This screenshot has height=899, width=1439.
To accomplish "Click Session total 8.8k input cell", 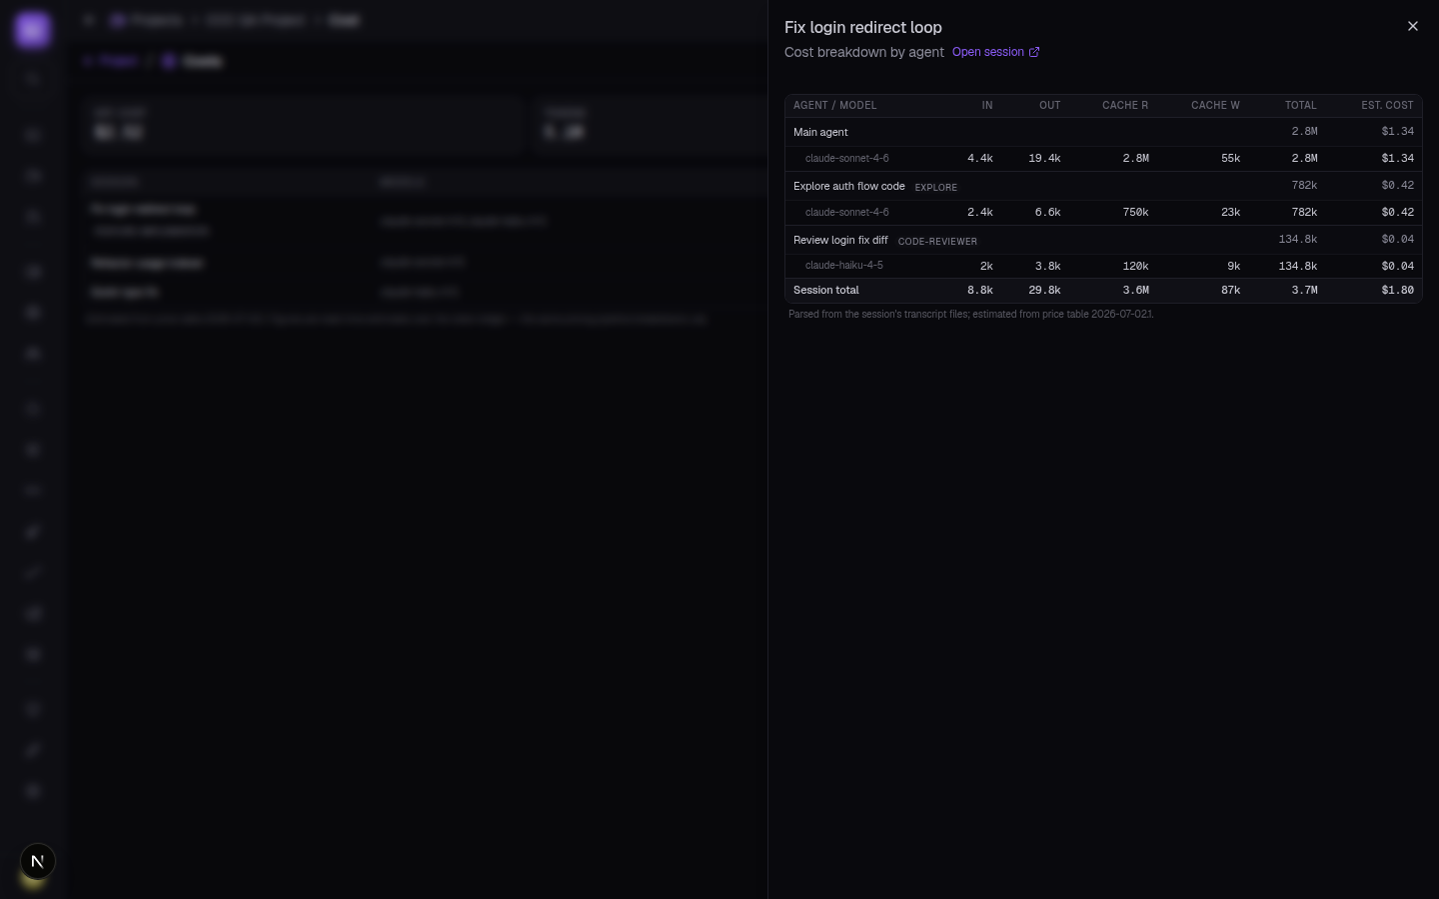I will 979,290.
